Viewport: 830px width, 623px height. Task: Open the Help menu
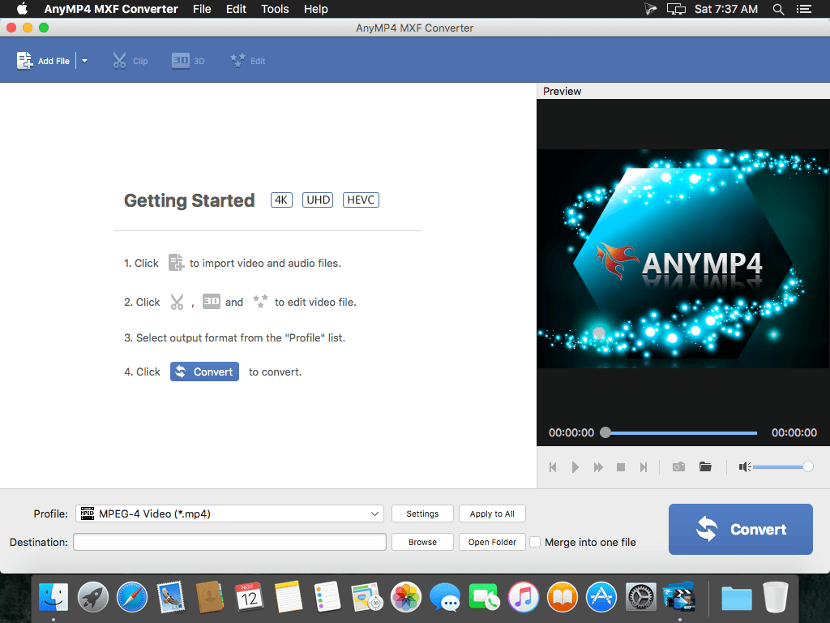[x=315, y=9]
